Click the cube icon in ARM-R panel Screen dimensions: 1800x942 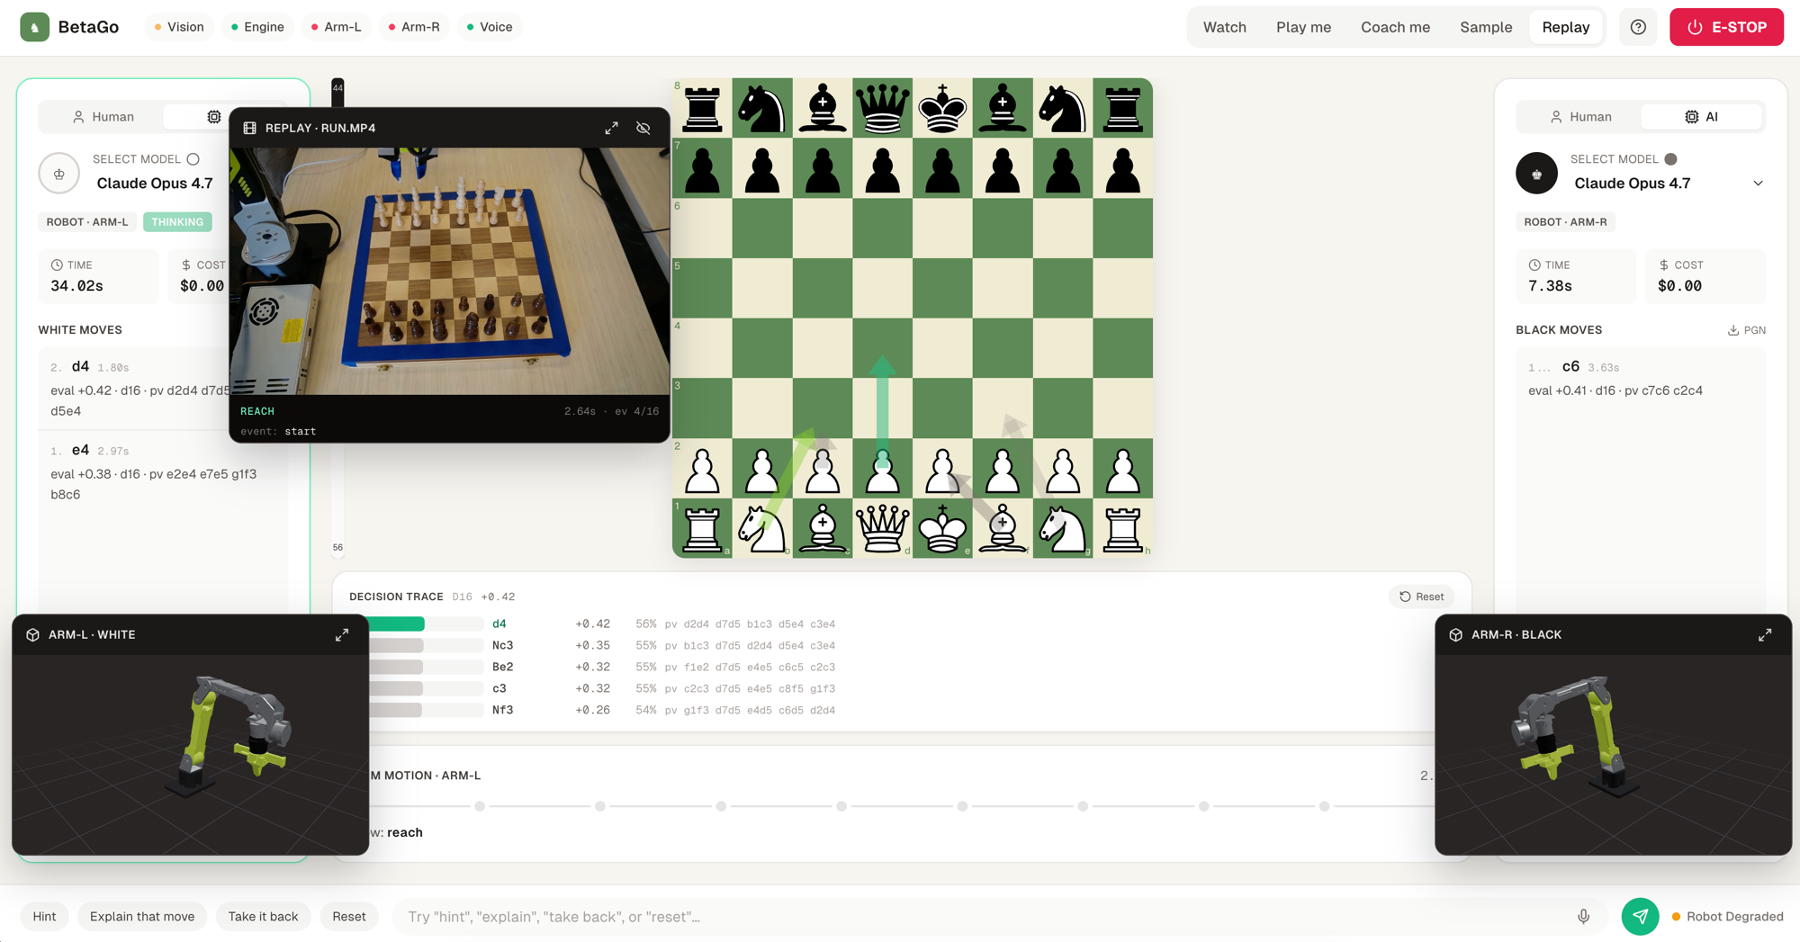tap(1455, 634)
